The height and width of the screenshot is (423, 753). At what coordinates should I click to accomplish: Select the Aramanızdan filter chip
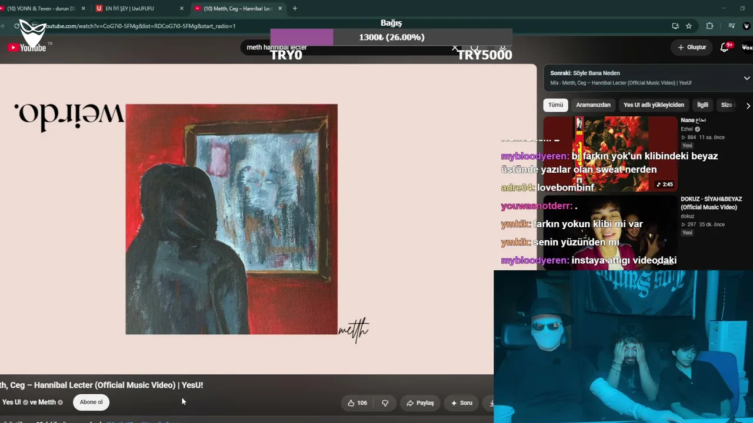tap(593, 105)
